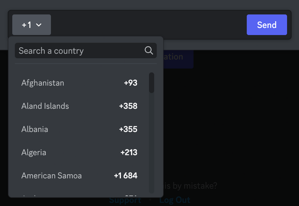Viewport: 299px width, 206px height.
Task: Click Log Out to sign out
Action: pos(174,200)
